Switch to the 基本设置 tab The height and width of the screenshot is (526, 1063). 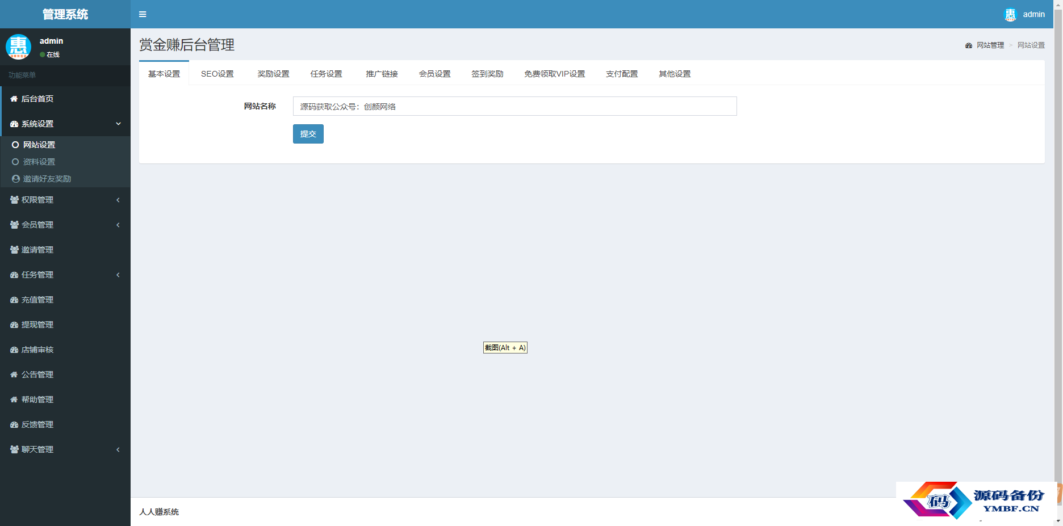pyautogui.click(x=164, y=74)
